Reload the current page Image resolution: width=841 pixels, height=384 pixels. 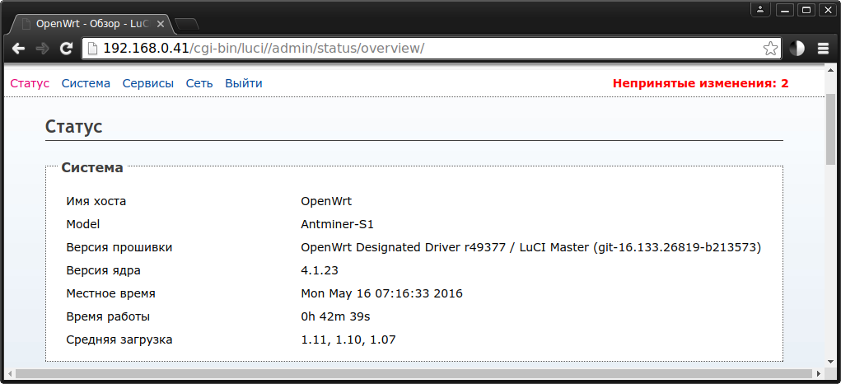pos(66,48)
